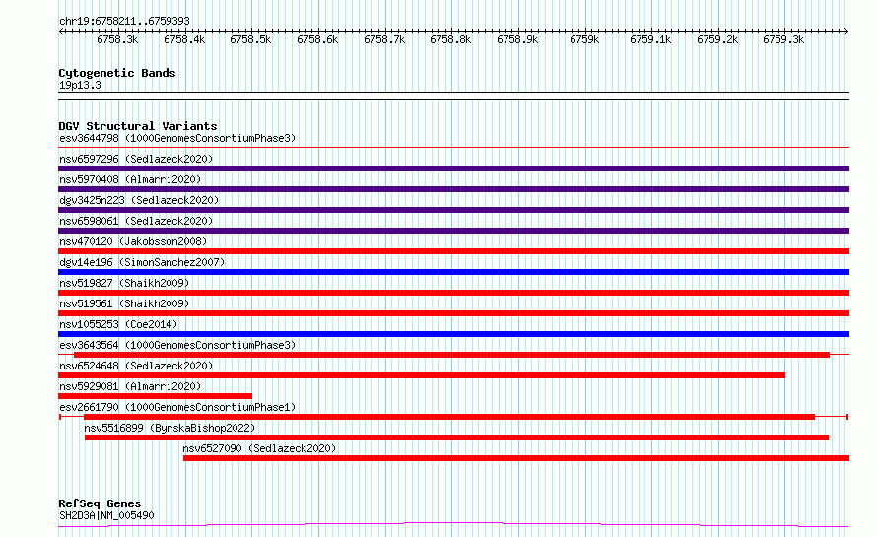
Task: Select the short nsv5929081 (Almarri2020) red bar
Action: (155, 396)
